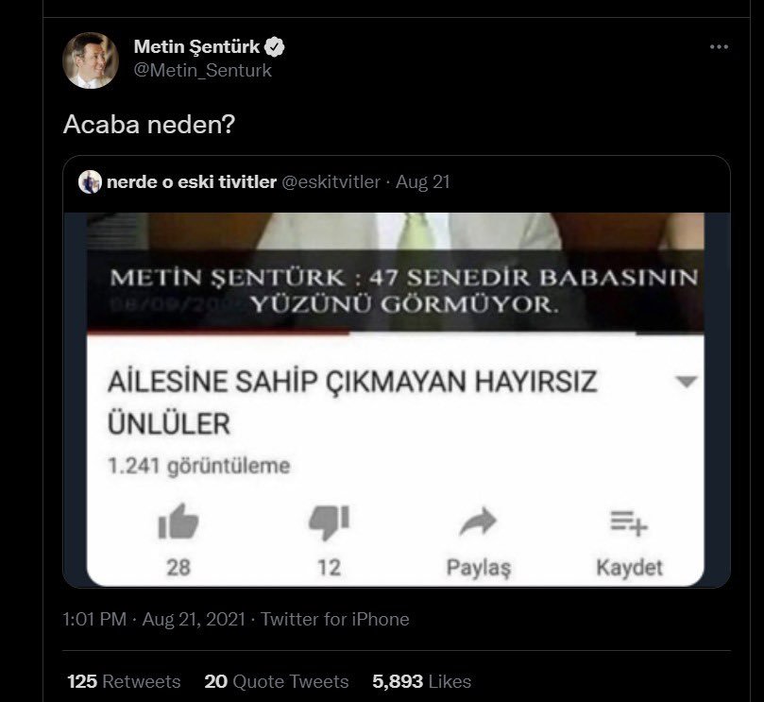Click the Paylaş share arrow icon
This screenshot has width=764, height=702.
478,522
